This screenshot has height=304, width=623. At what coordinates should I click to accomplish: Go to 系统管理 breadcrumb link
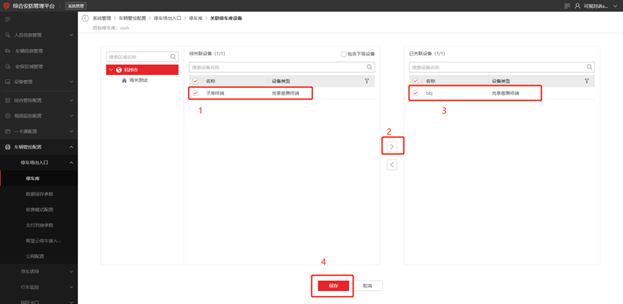click(102, 18)
